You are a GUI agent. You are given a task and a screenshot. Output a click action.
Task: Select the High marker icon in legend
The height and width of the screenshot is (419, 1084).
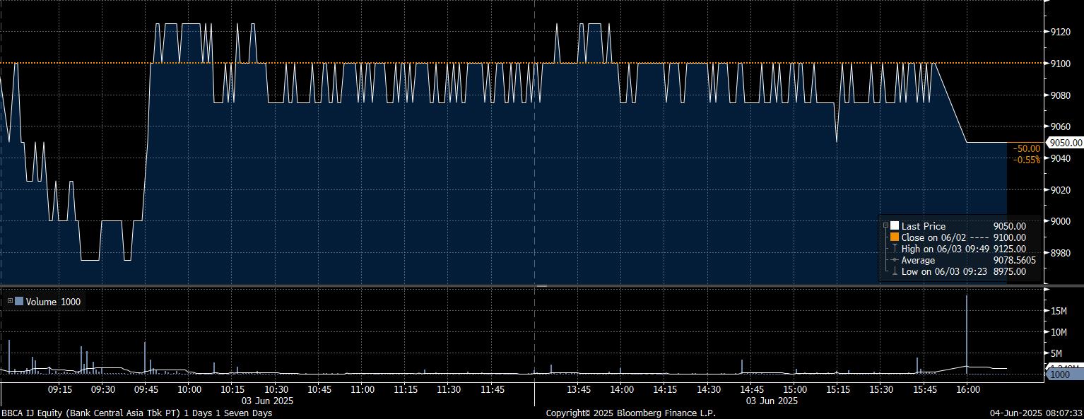(894, 249)
